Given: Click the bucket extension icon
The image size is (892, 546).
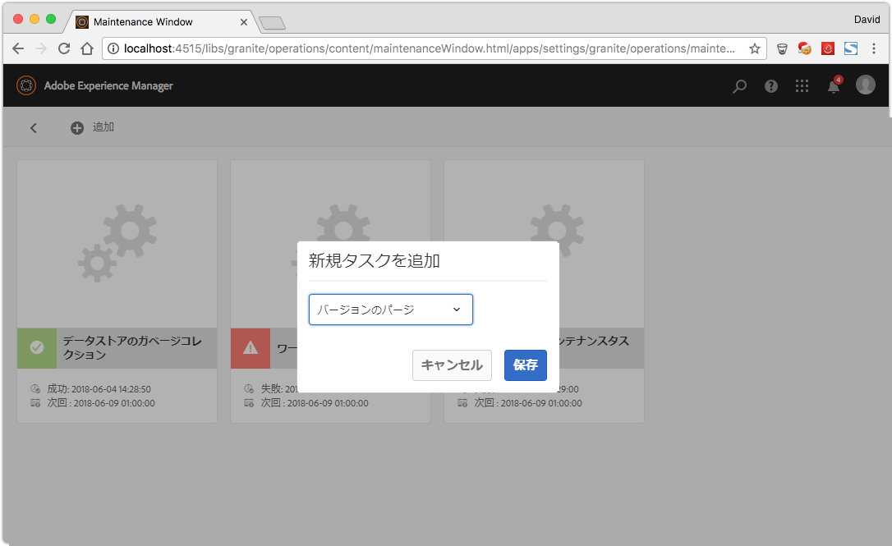Looking at the screenshot, I should [x=782, y=49].
